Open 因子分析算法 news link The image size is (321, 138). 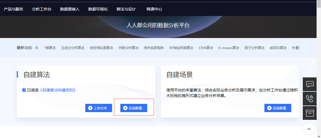[254, 48]
